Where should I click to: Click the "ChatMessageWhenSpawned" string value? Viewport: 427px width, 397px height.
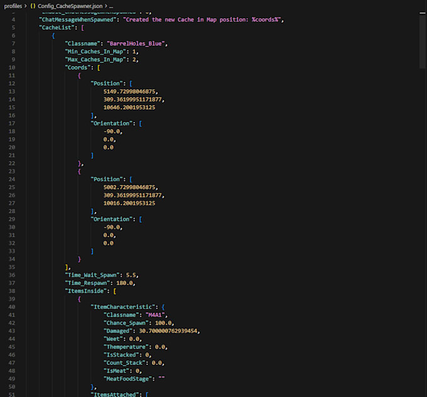tap(202, 20)
